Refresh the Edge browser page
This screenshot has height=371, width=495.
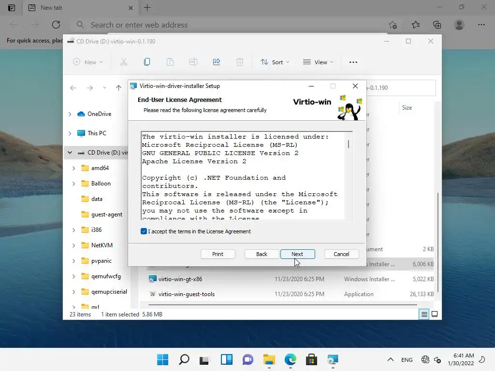click(x=56, y=25)
